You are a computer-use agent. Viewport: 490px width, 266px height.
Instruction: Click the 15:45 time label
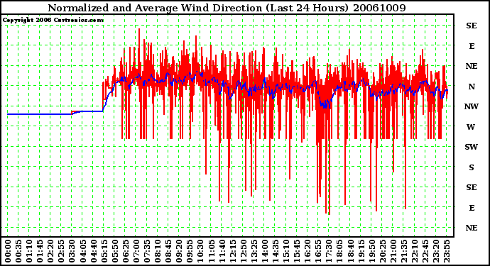click(x=297, y=251)
